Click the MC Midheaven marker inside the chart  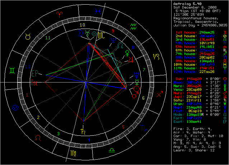(x=102, y=35)
